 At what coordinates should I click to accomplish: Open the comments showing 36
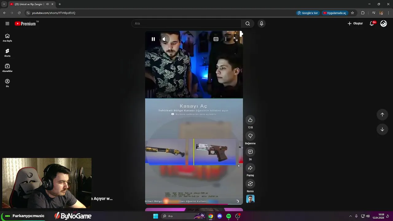point(250,152)
